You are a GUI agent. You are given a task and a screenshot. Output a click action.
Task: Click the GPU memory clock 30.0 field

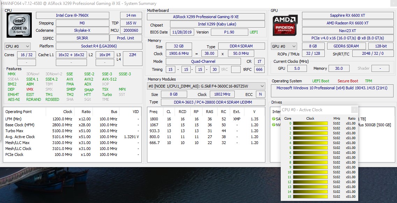point(339,68)
